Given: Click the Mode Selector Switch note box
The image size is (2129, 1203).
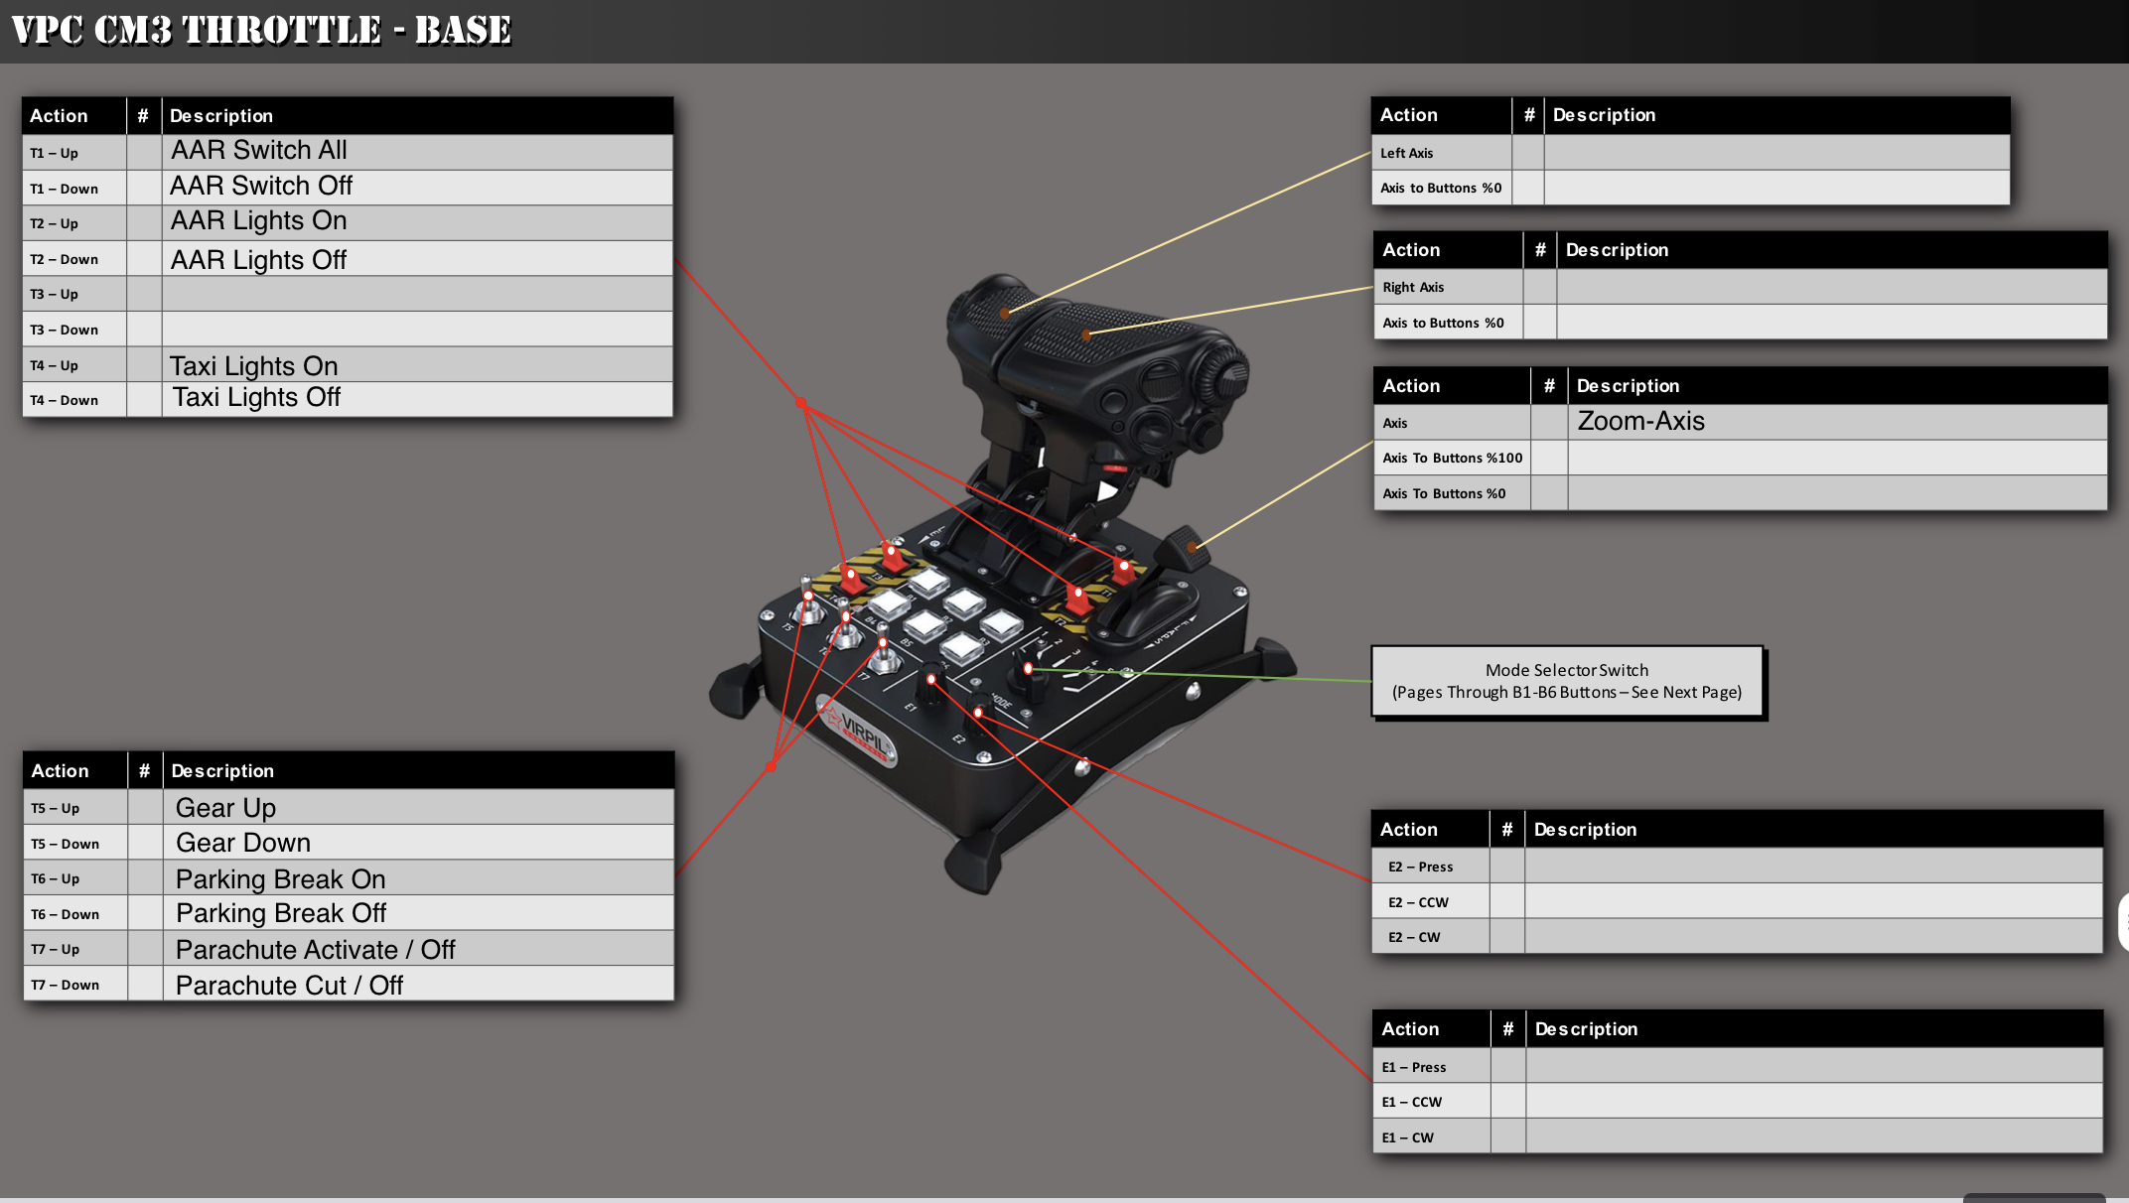Looking at the screenshot, I should [1567, 681].
